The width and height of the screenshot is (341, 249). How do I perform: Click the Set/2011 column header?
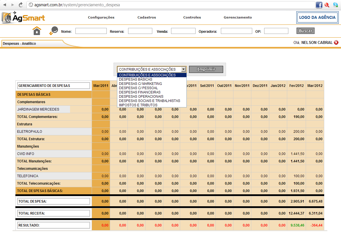tap(207, 86)
